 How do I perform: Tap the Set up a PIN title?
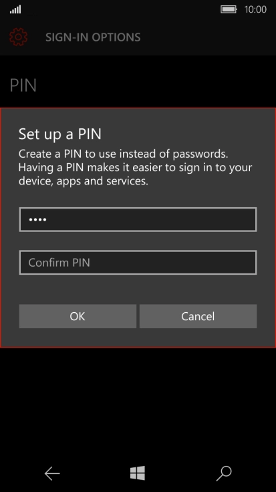point(60,134)
